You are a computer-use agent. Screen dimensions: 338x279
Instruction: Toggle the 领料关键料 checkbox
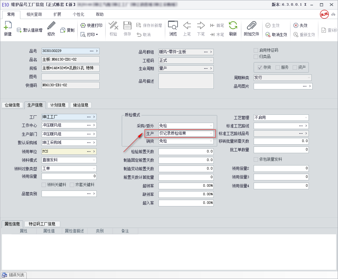(44, 185)
